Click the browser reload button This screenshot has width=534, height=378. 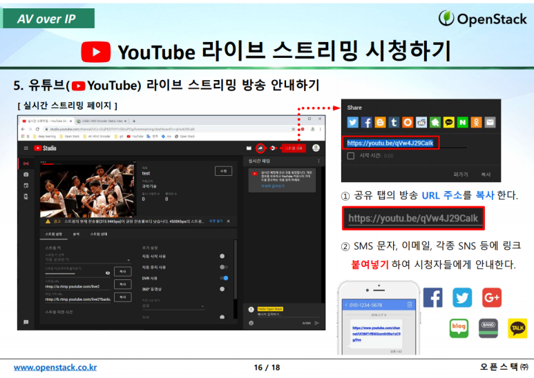pos(37,129)
